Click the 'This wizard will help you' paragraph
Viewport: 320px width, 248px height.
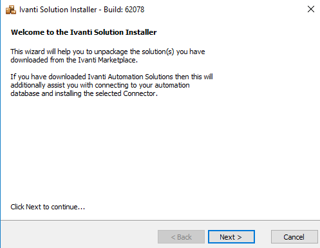point(108,55)
